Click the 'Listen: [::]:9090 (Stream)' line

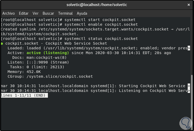point(38,62)
